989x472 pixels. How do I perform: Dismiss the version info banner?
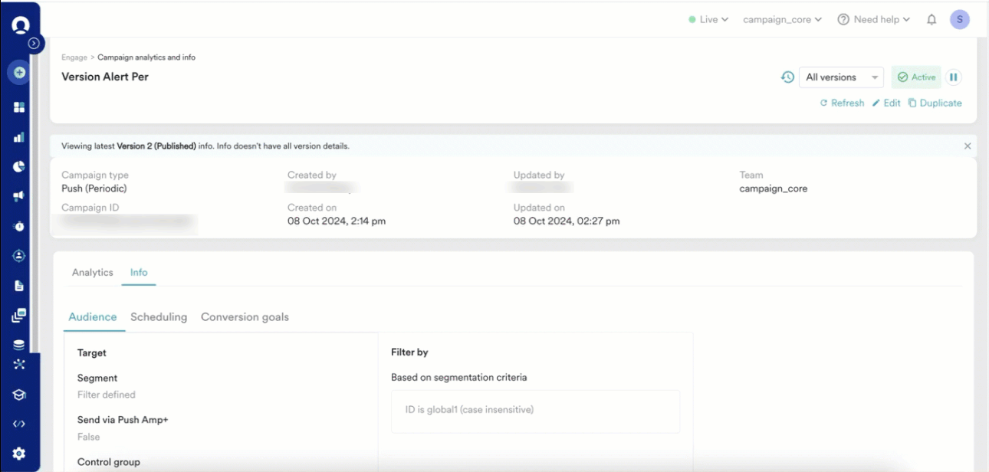click(968, 146)
